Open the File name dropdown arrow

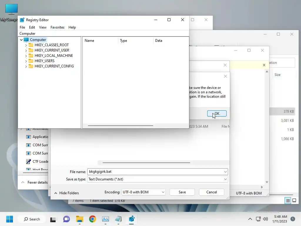click(x=225, y=172)
